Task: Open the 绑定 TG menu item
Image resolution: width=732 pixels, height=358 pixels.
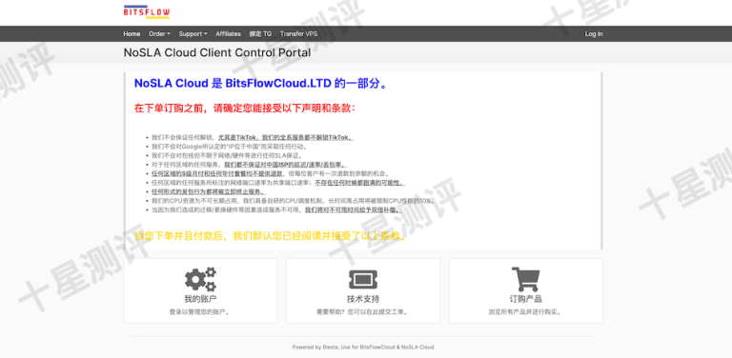Action: (x=260, y=34)
